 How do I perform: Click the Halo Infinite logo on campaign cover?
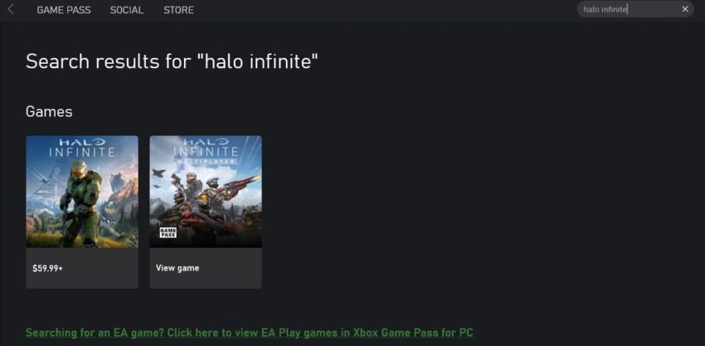[82, 148]
